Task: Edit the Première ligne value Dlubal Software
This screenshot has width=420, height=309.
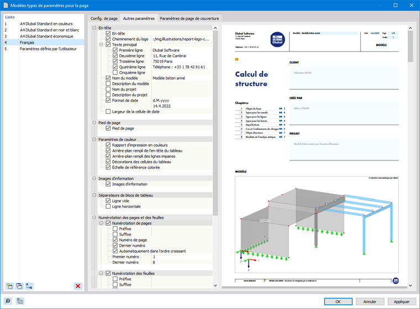Action: 182,50
